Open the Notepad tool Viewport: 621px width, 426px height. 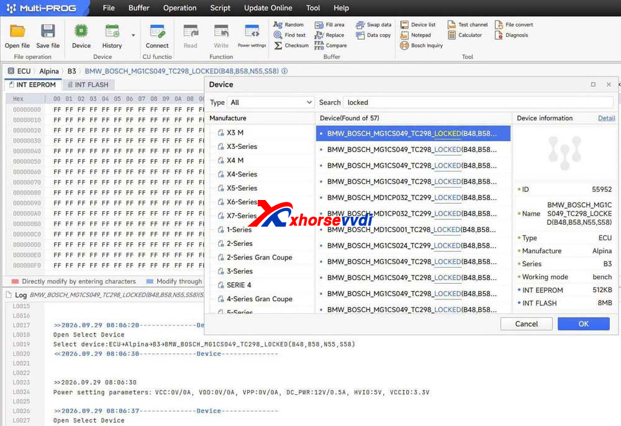[x=415, y=35]
